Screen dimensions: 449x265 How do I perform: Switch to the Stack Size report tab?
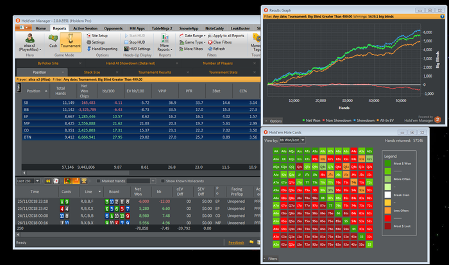pyautogui.click(x=92, y=73)
